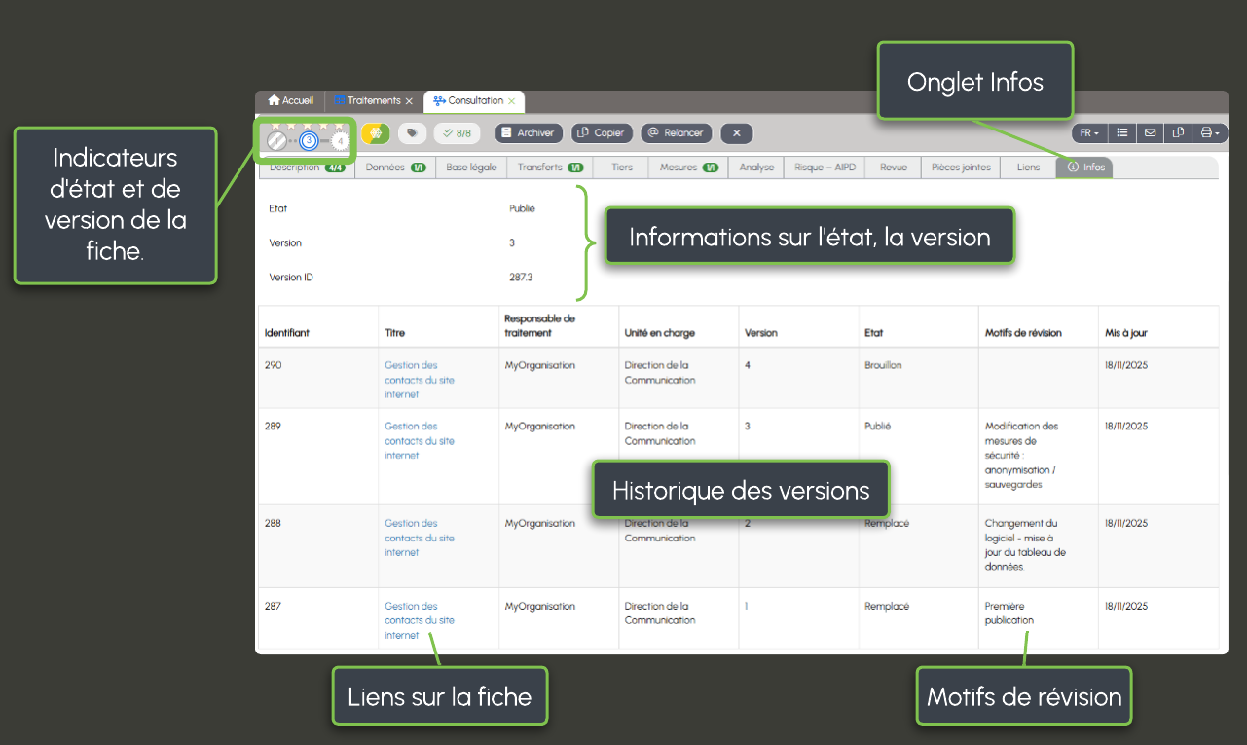Open the tag label icon button

[412, 133]
